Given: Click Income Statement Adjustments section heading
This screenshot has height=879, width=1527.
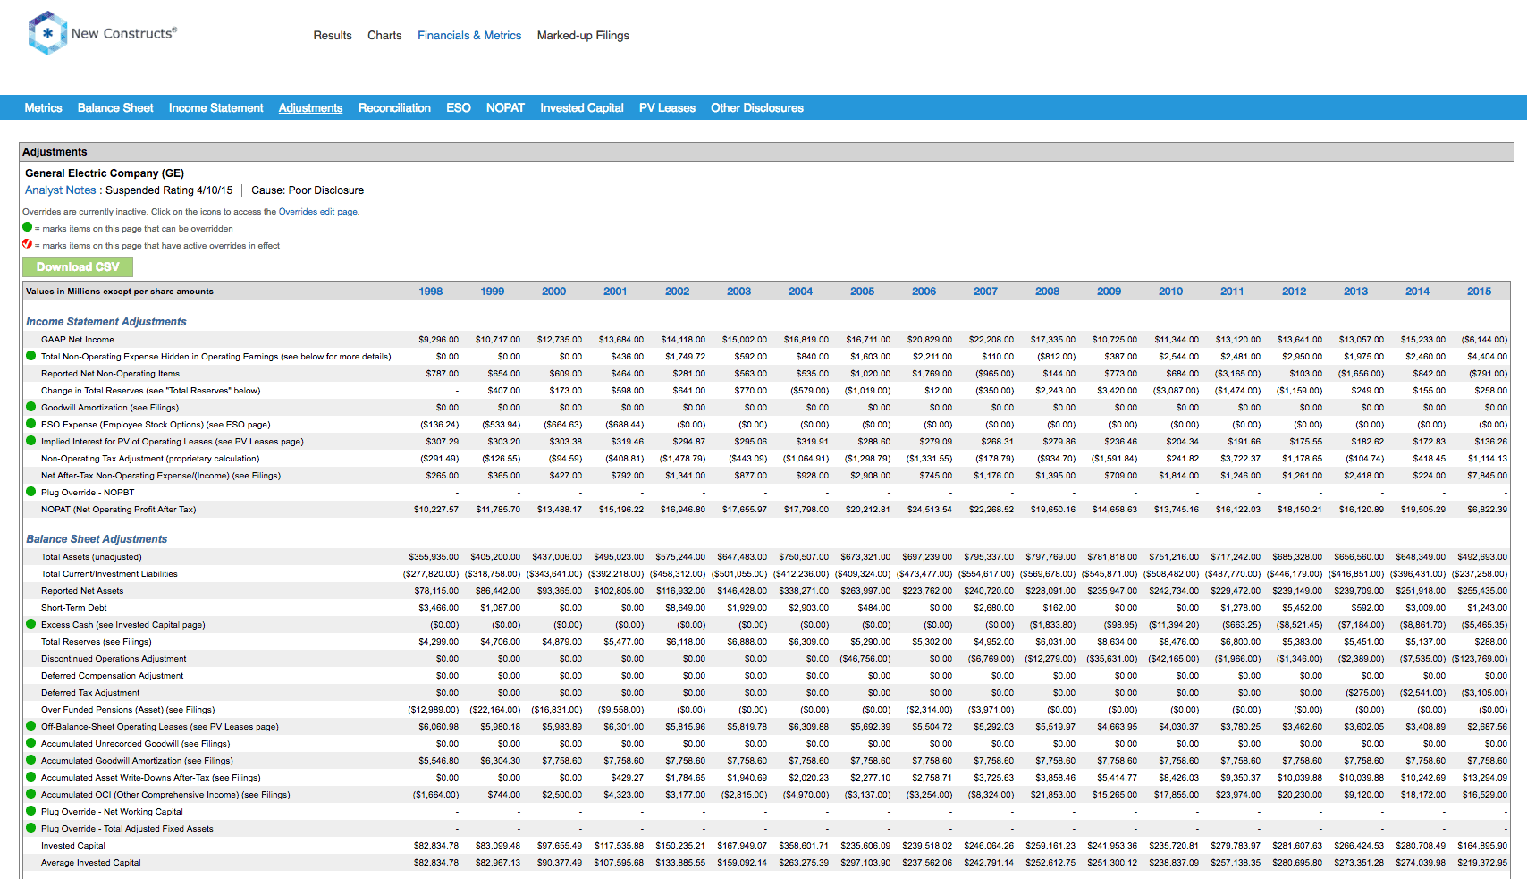Looking at the screenshot, I should click(x=106, y=322).
